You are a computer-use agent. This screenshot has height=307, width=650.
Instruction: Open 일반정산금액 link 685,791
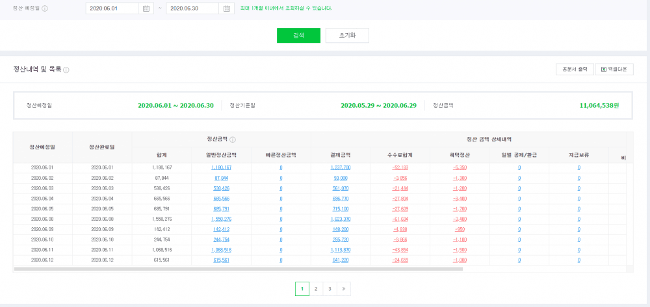[x=222, y=209]
